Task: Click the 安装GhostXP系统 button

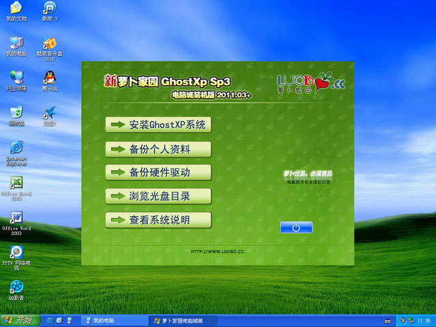Action: pos(158,125)
